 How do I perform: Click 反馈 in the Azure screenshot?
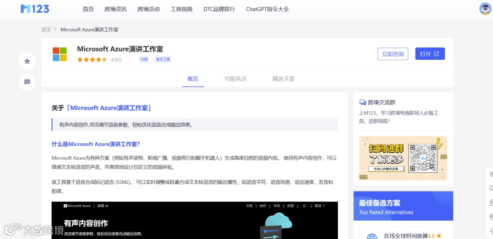point(290,206)
